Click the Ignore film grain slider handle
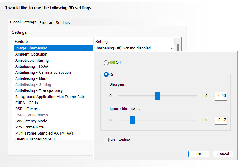Viewport: 249px width, 167px height. pyautogui.click(x=133, y=120)
